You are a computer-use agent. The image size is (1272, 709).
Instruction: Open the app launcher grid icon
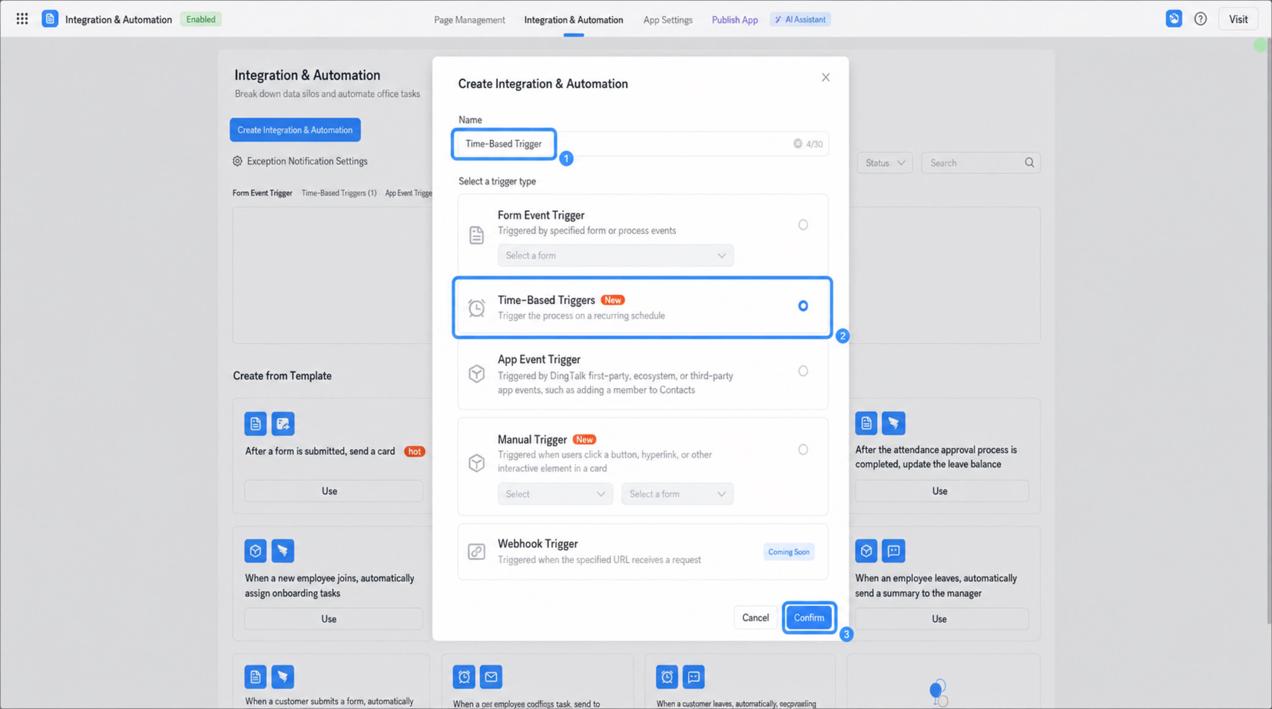tap(22, 19)
